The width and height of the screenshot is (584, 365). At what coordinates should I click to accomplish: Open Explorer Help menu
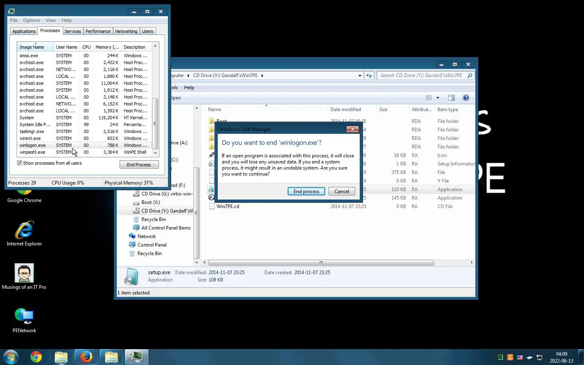[x=189, y=88]
